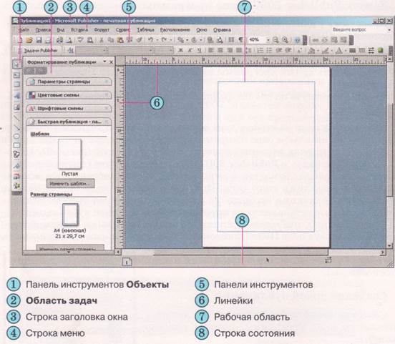Toggle numbered list button
The image size is (395, 344).
click(260, 50)
